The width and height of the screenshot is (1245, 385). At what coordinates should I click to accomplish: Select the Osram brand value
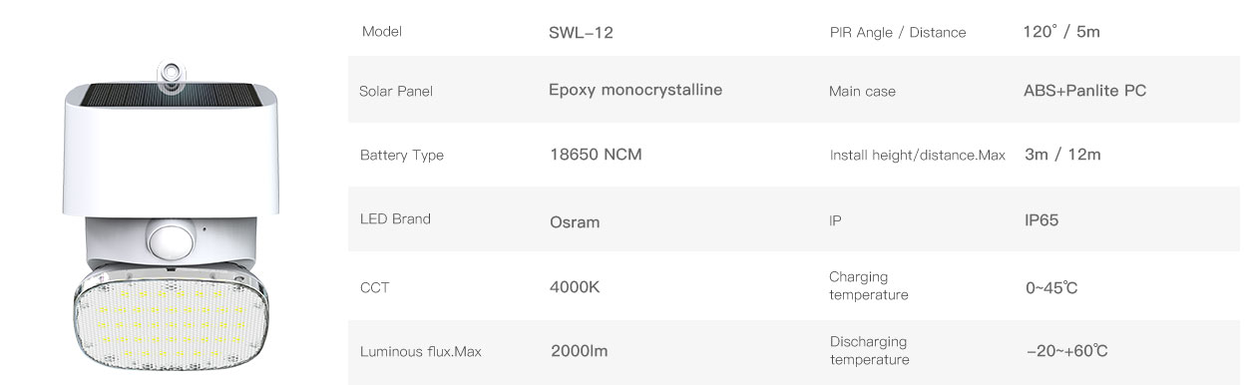(575, 221)
